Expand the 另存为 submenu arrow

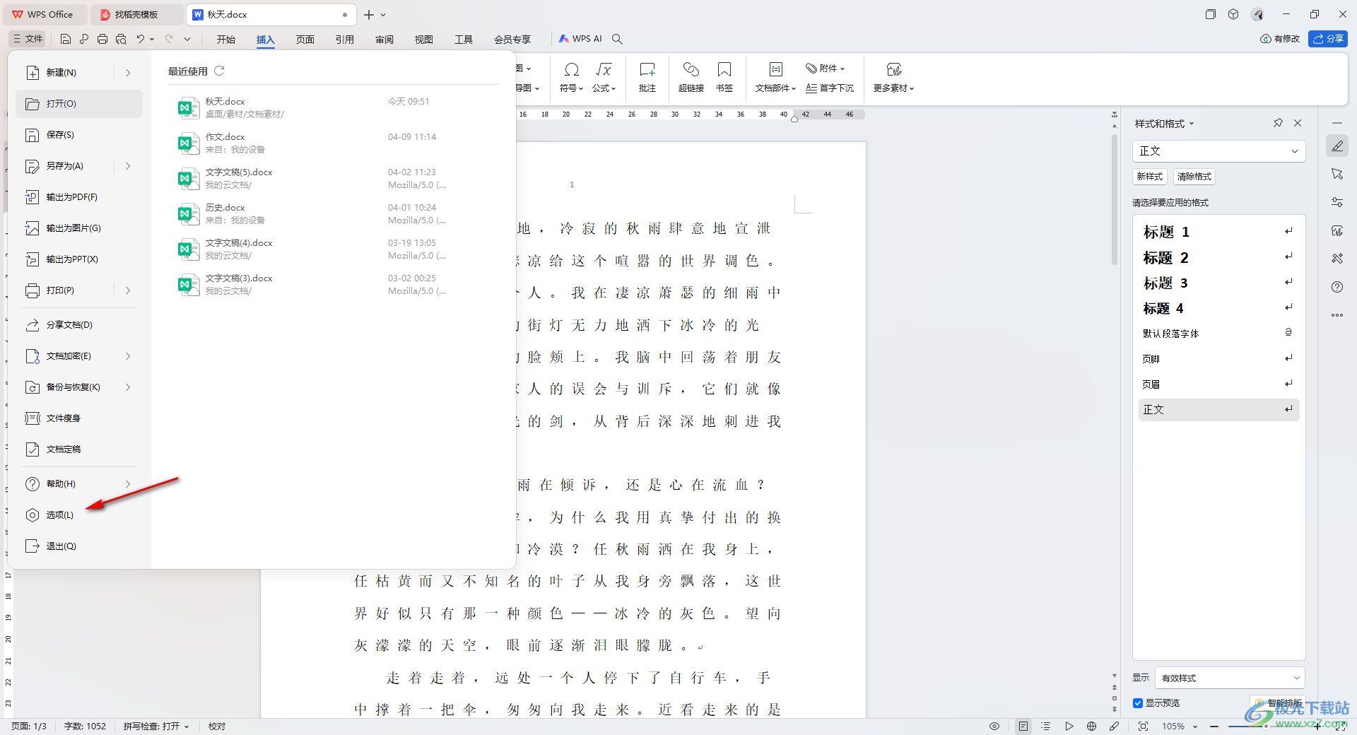(x=128, y=166)
